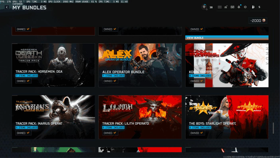
Task: Open the Tracer Pack Horsemen Death bundle
Action: 53,65
